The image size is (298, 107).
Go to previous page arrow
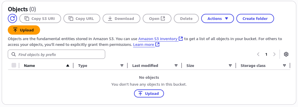coord(258,54)
